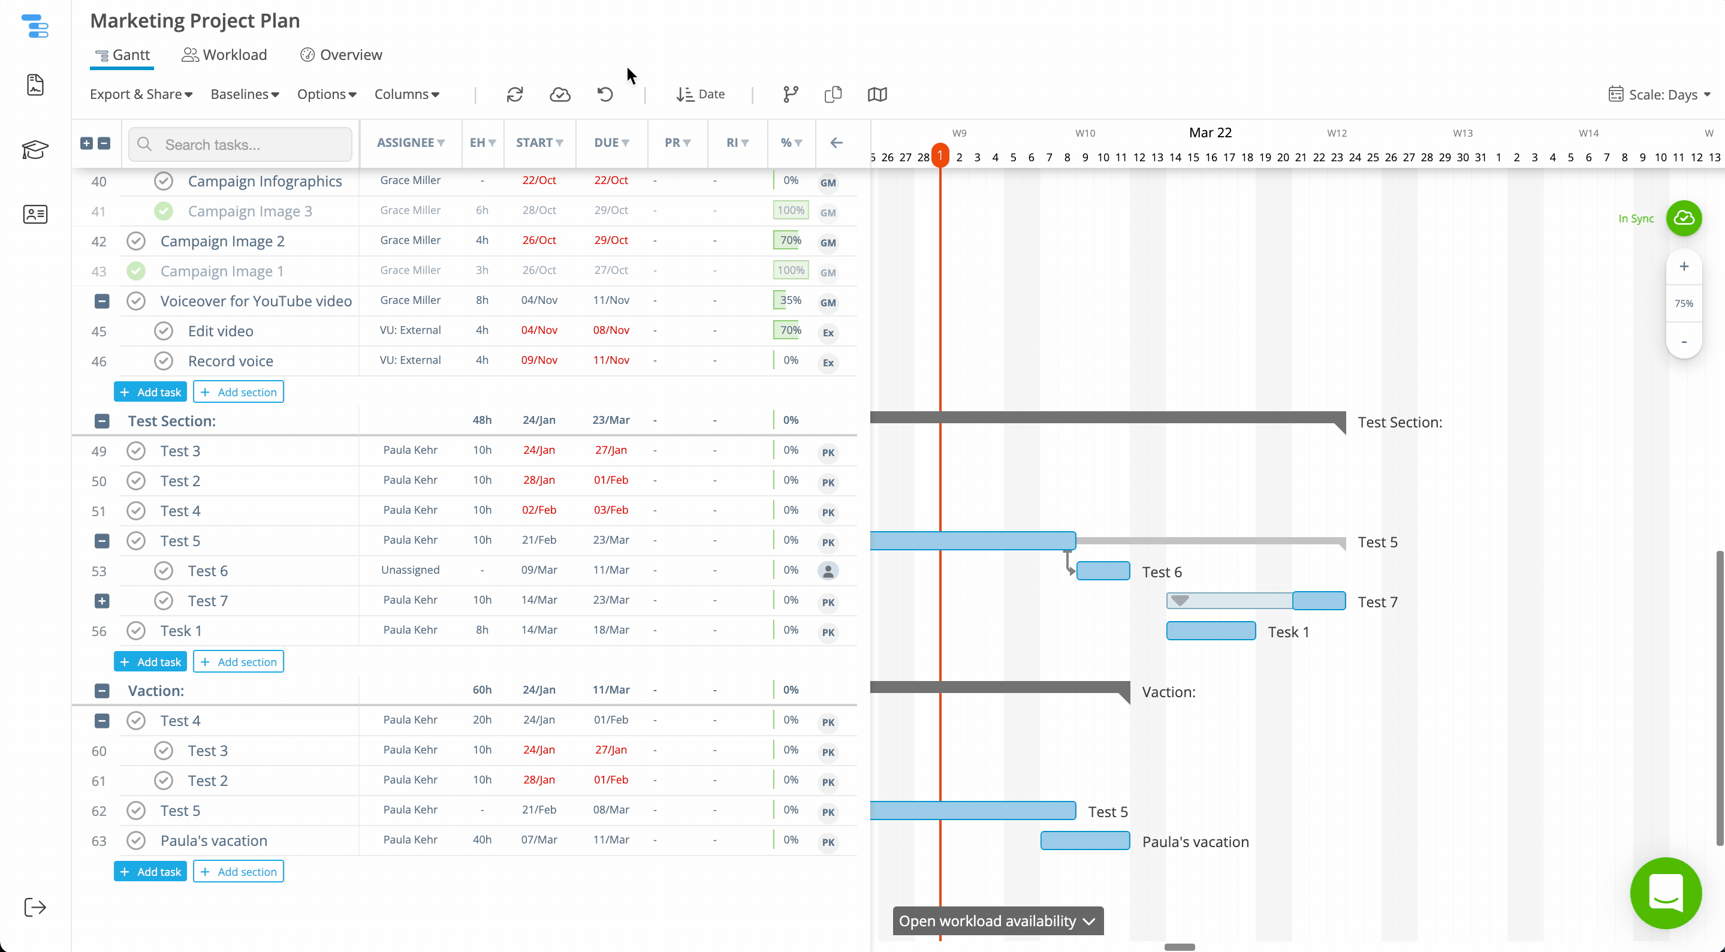The height and width of the screenshot is (952, 1725).
Task: Select the undo icon in the toolbar
Action: pyautogui.click(x=605, y=94)
